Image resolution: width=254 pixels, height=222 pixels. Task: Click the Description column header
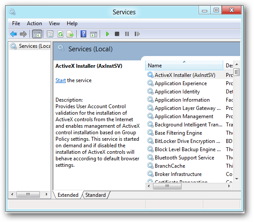pos(228,66)
